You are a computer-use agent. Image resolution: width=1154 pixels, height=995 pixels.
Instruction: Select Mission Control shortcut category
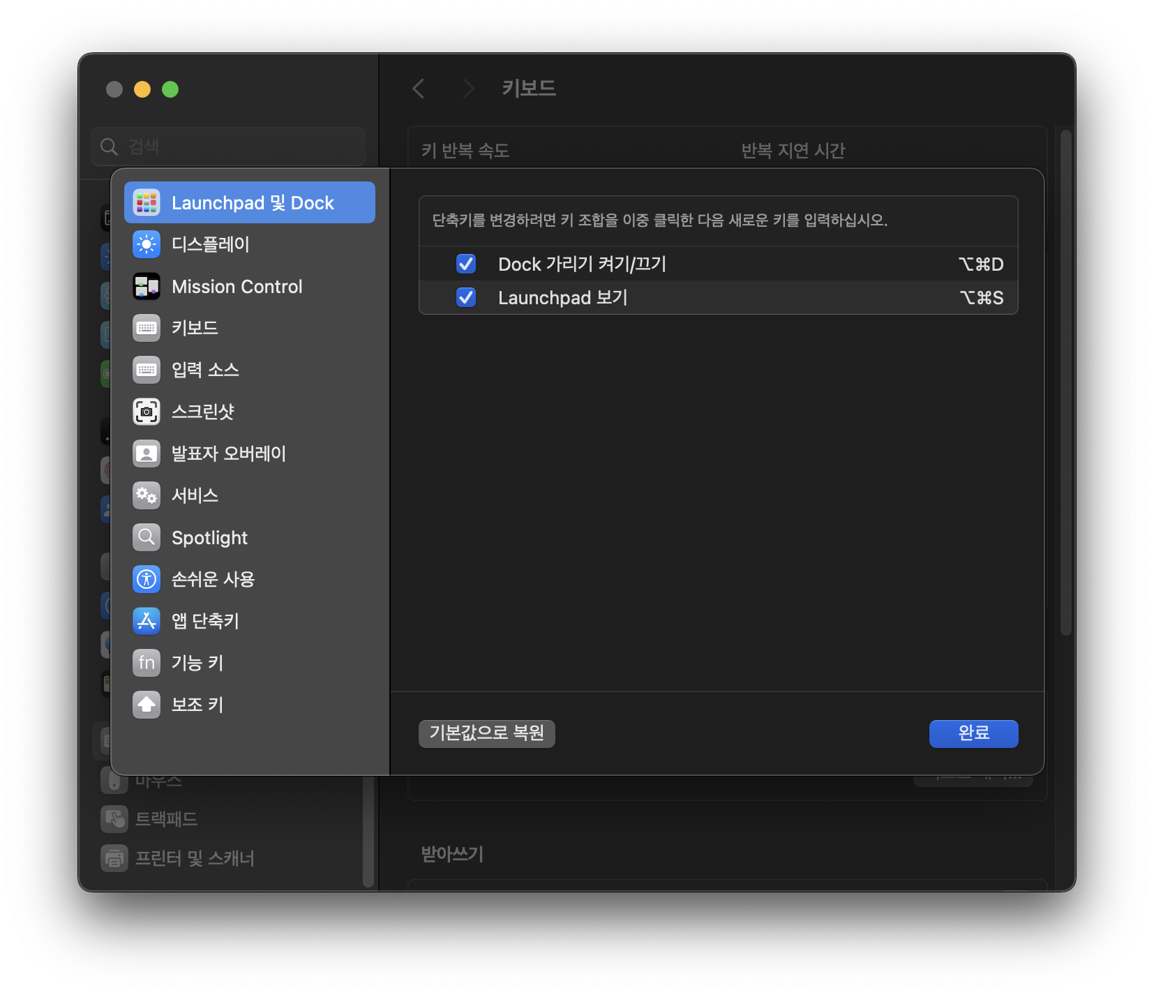tap(250, 286)
